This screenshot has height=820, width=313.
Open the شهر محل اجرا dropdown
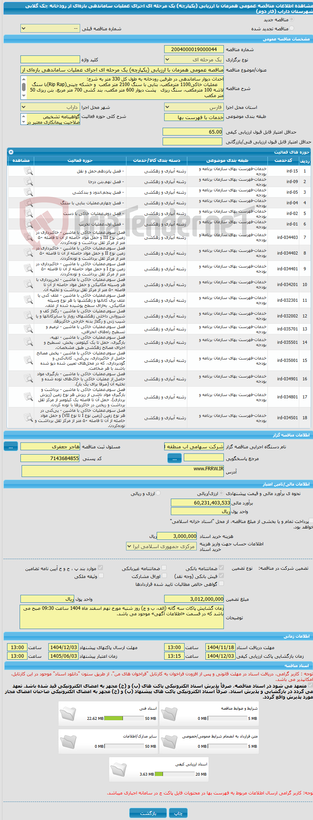[x=50, y=107]
